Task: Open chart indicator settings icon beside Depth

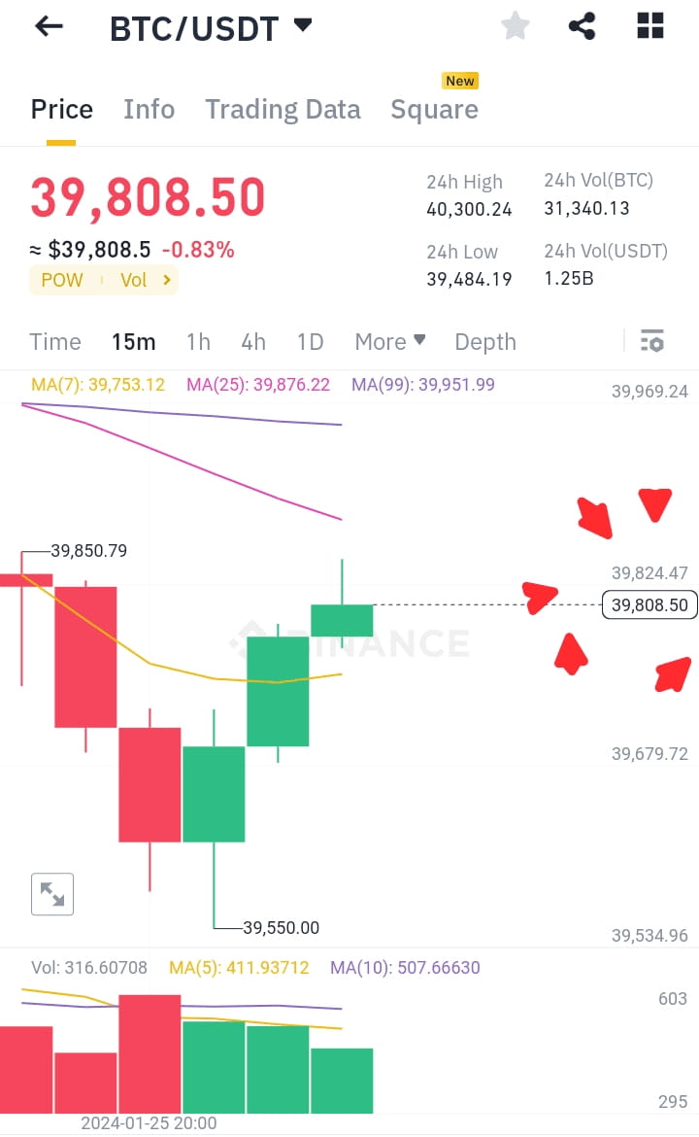Action: pyautogui.click(x=651, y=341)
